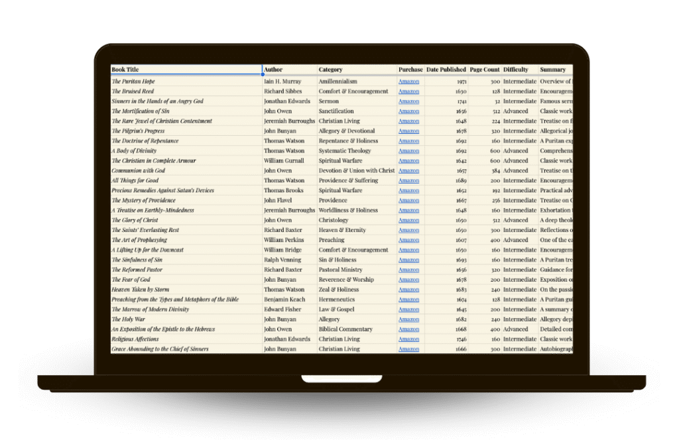Select the Iain H. Murray author cell
Image resolution: width=679 pixels, height=440 pixels.
pos(289,82)
